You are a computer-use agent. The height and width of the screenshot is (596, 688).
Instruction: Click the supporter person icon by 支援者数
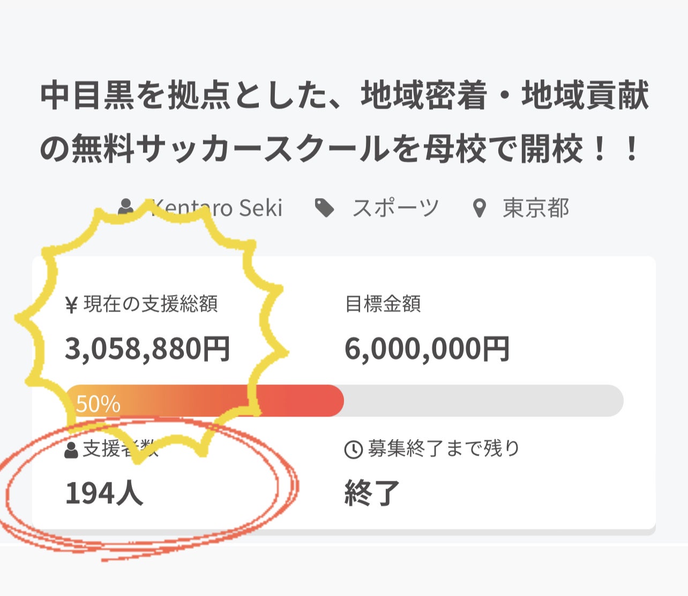(71, 450)
